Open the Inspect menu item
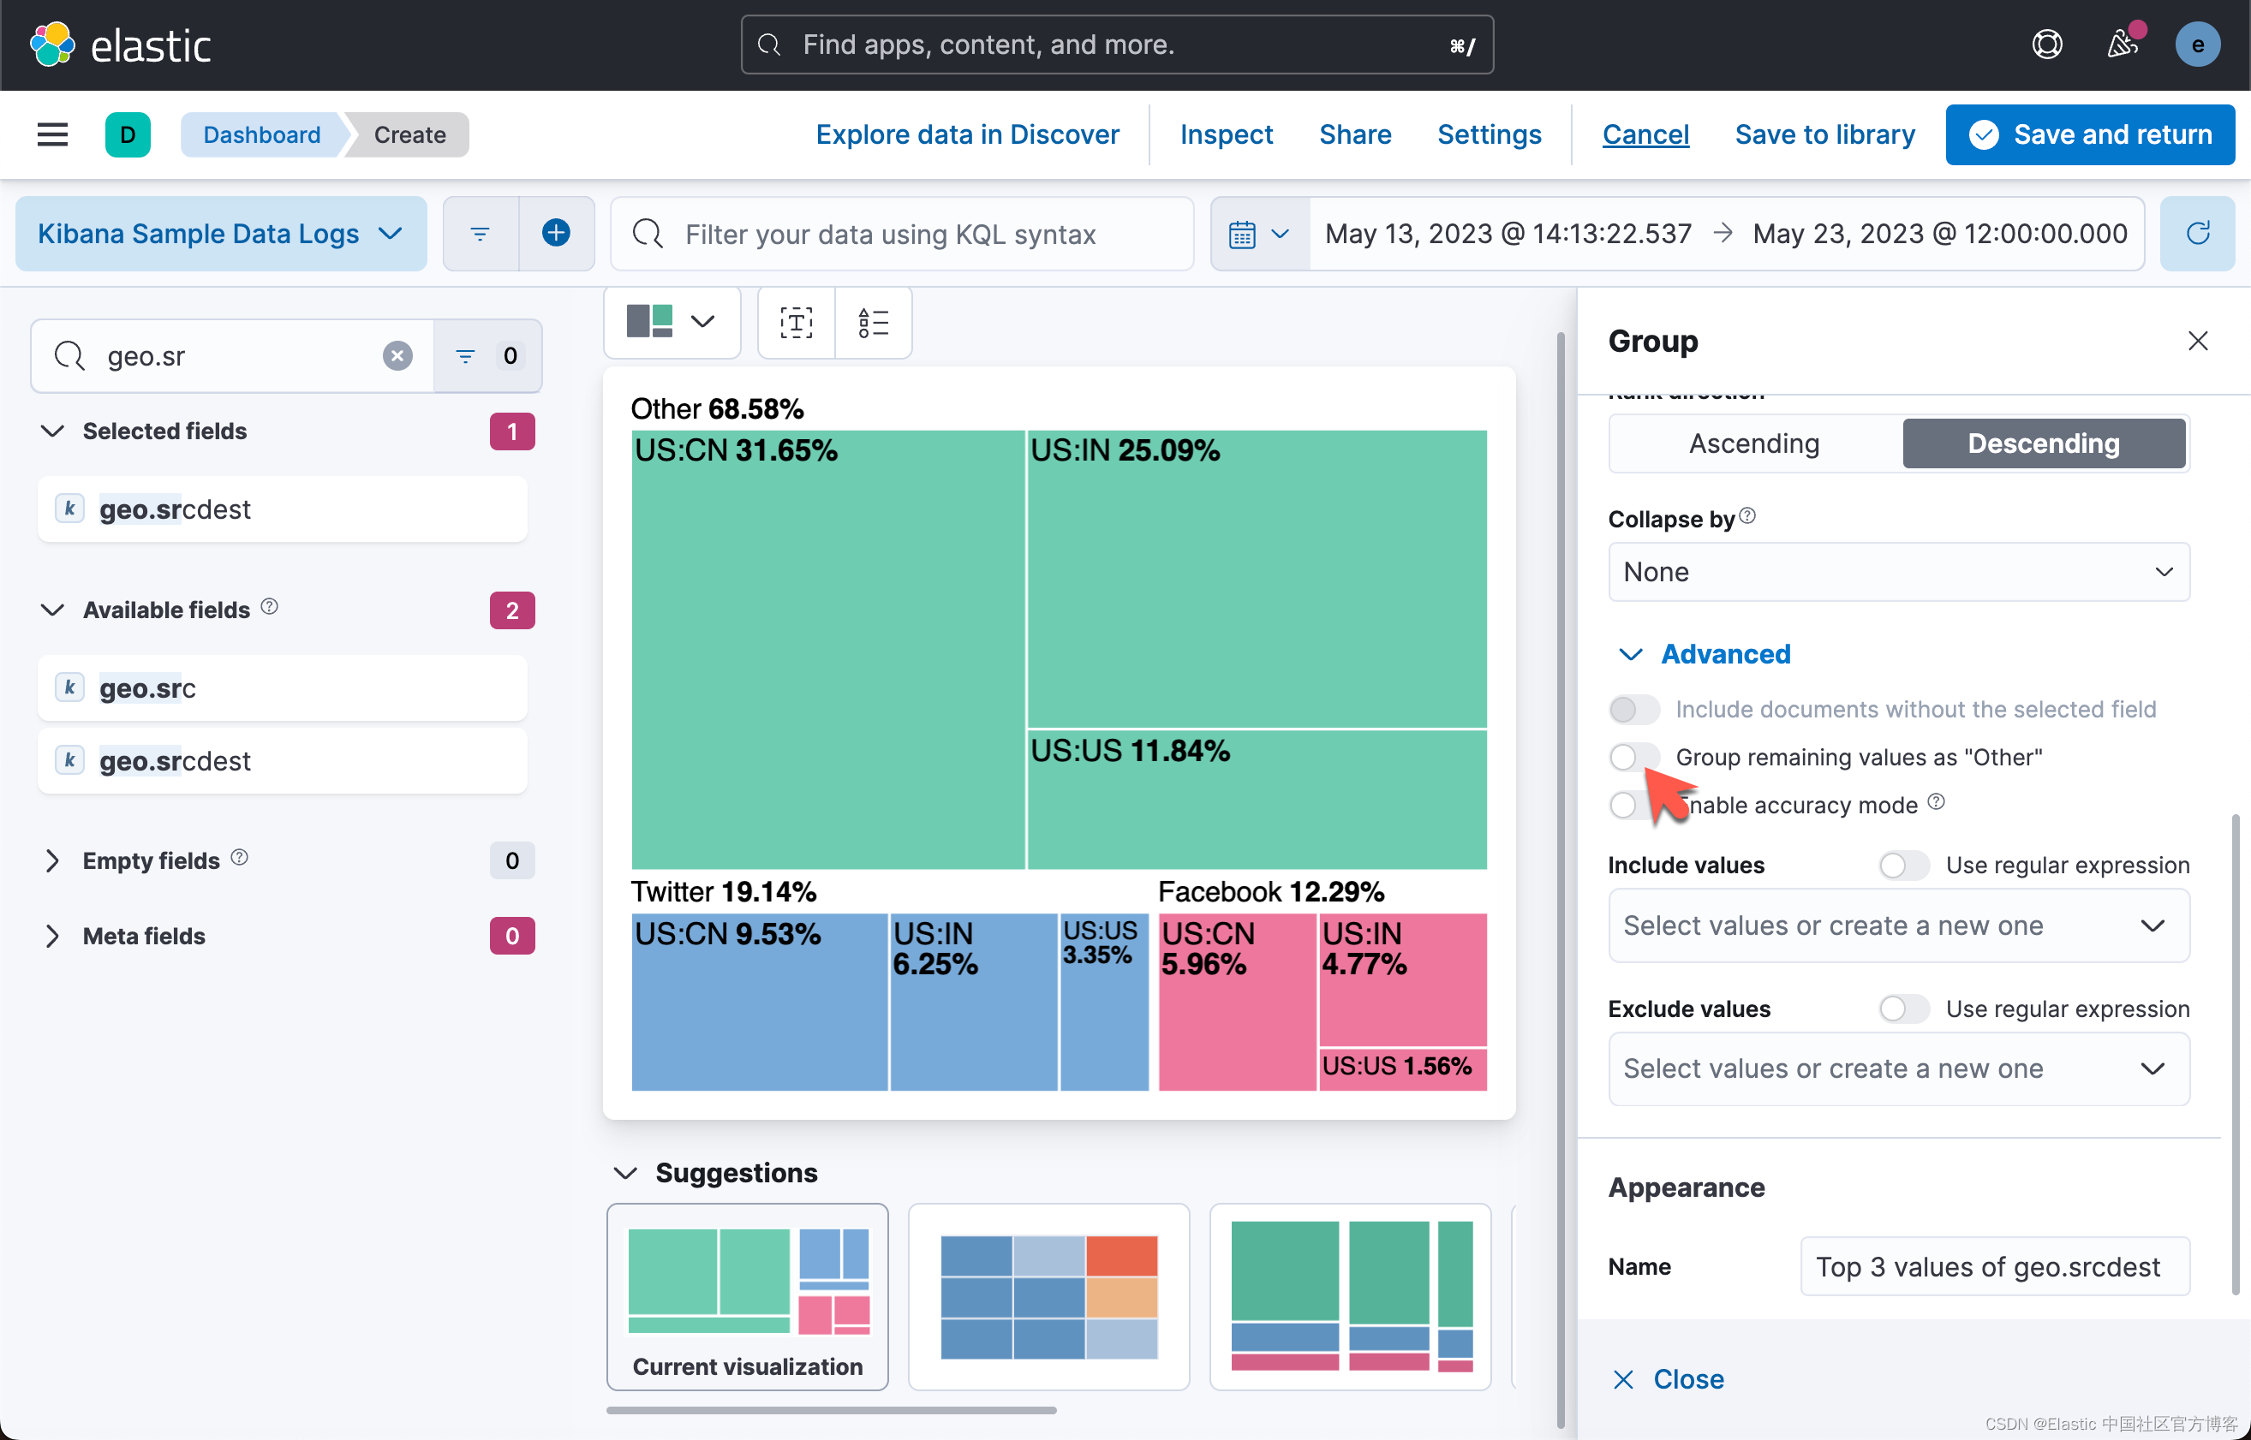 1227,134
